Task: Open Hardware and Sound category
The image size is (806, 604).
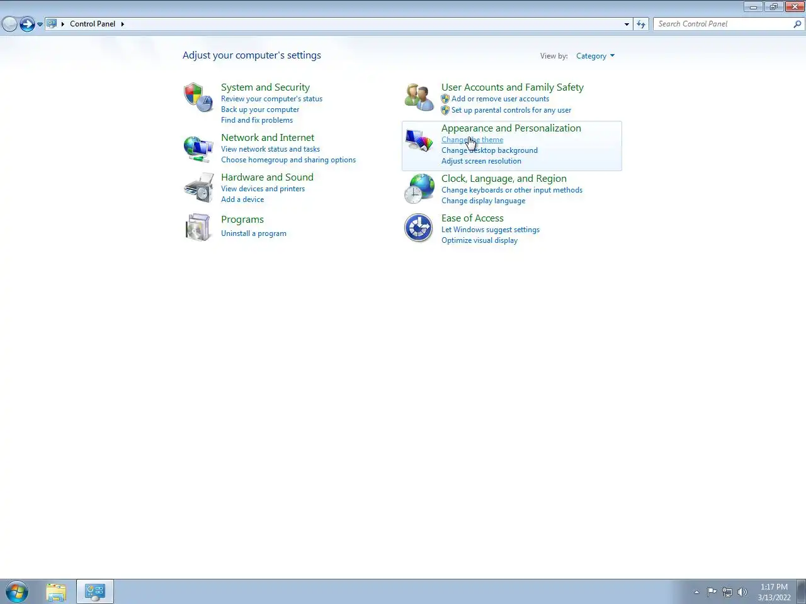Action: click(x=267, y=177)
